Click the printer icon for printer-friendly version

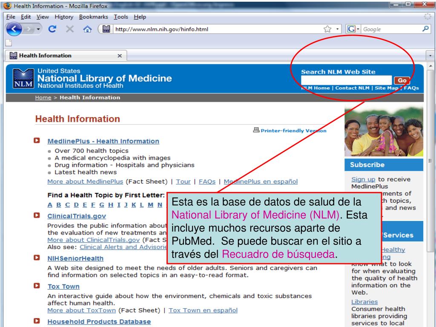coord(256,130)
